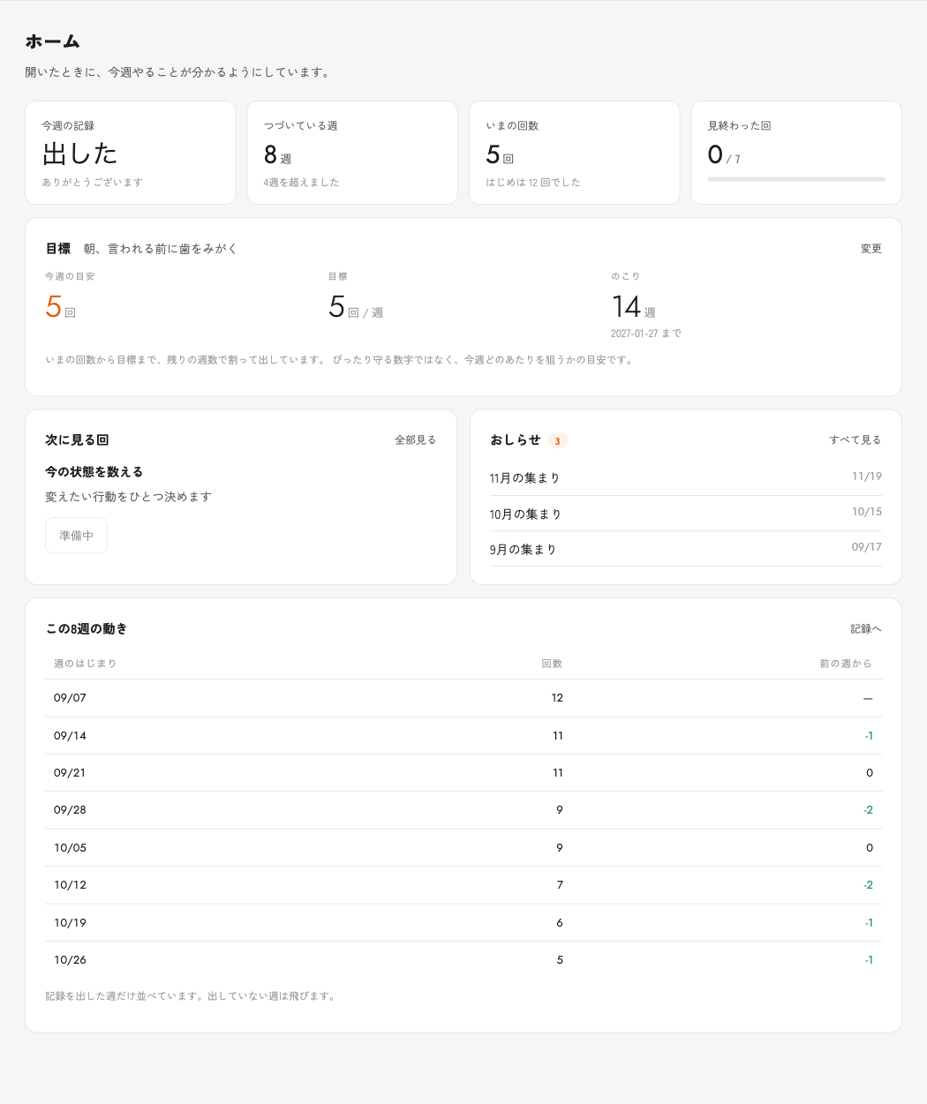Click the 回数 column header
Viewport: 927px width, 1104px height.
[x=552, y=664]
